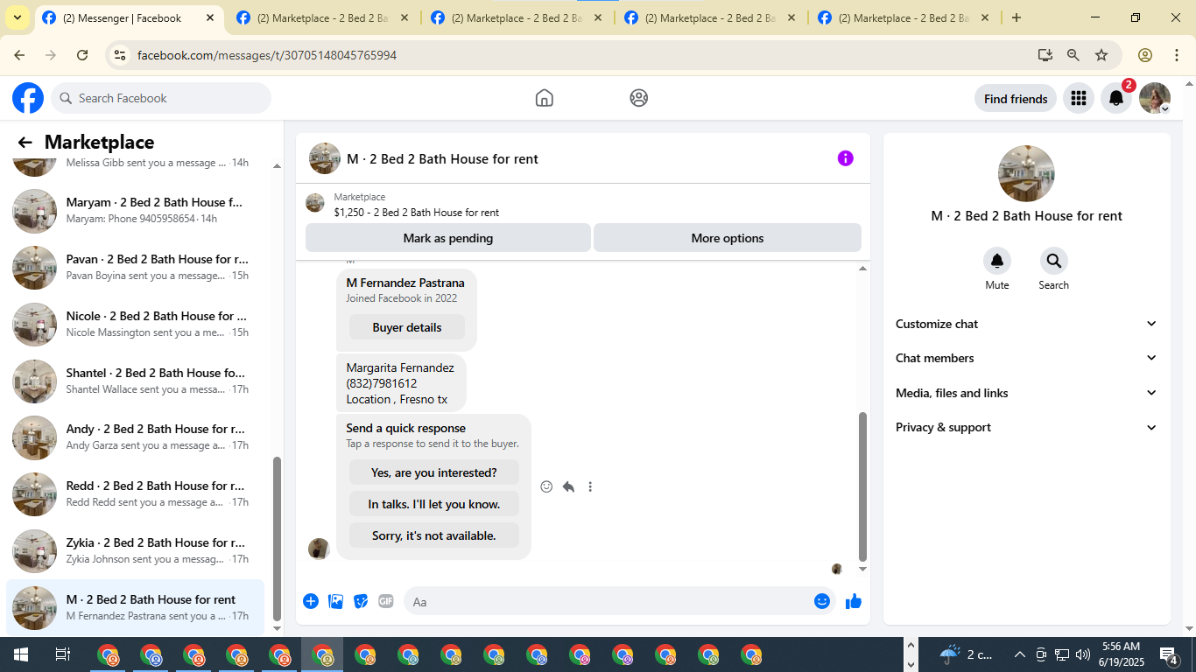Open Chrome three-dot menu
This screenshot has width=1196, height=672.
1177,55
